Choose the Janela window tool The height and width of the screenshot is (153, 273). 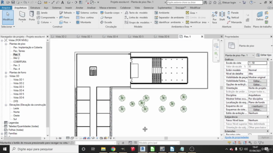(42, 13)
